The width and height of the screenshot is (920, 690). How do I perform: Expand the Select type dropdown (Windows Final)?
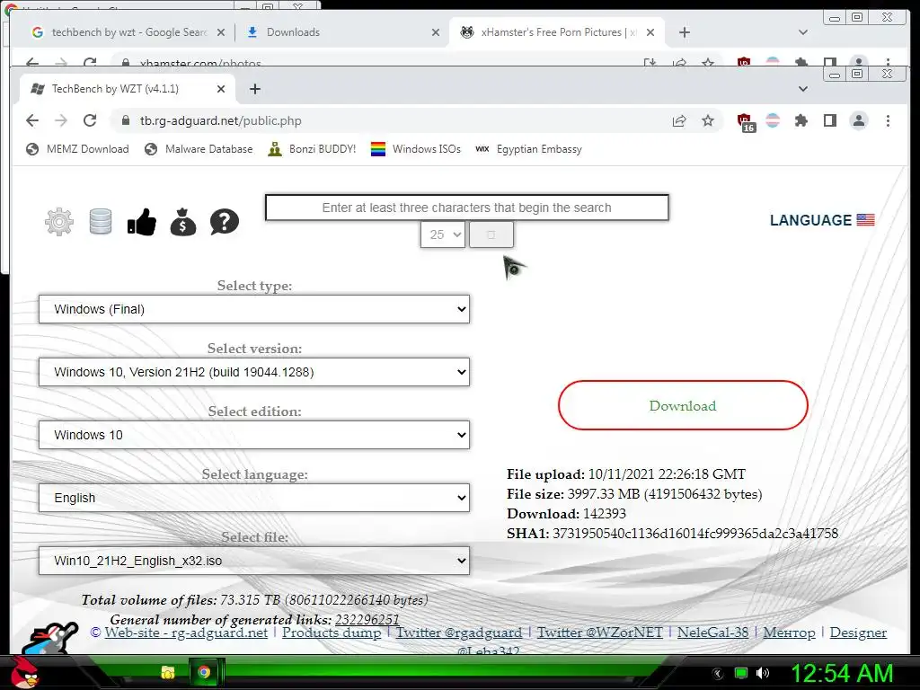tap(254, 309)
